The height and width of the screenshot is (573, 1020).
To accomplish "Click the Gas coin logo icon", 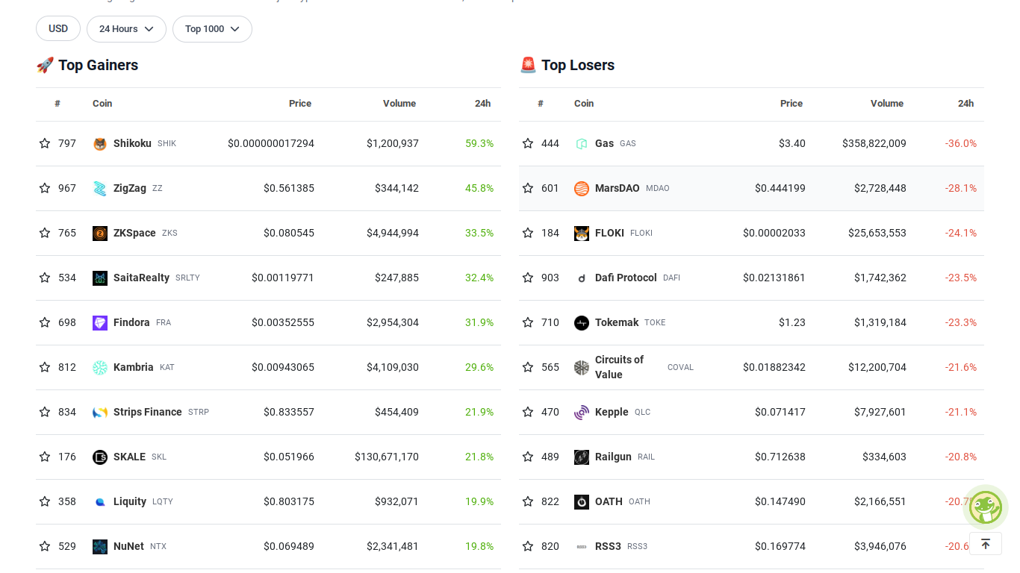I will (x=582, y=144).
